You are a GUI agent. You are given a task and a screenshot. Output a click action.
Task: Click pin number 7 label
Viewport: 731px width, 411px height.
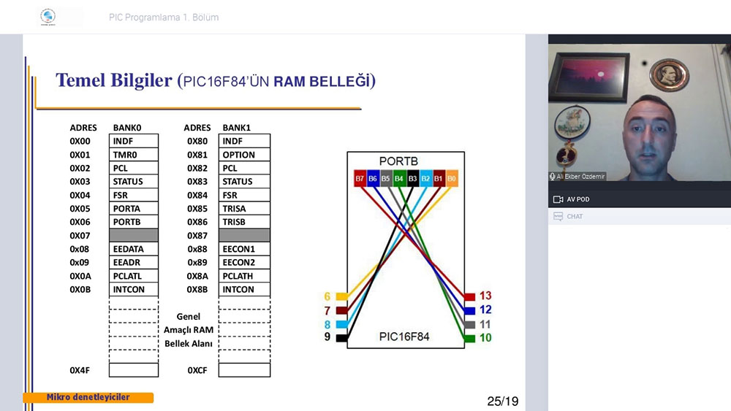[x=327, y=310]
